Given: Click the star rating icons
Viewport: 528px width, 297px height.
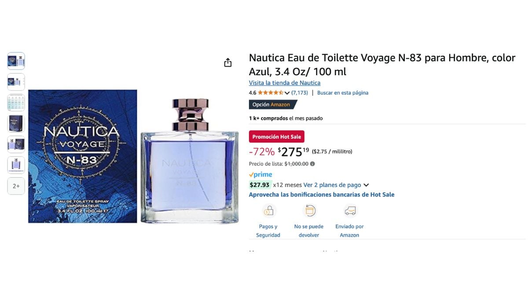Looking at the screenshot, I should point(271,93).
